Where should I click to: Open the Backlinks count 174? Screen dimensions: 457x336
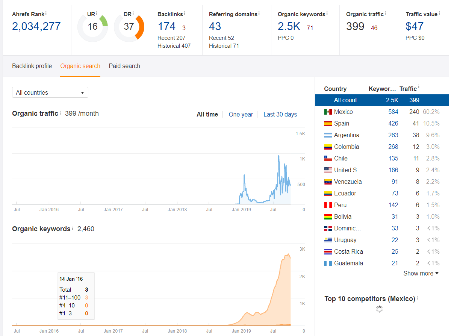(166, 26)
